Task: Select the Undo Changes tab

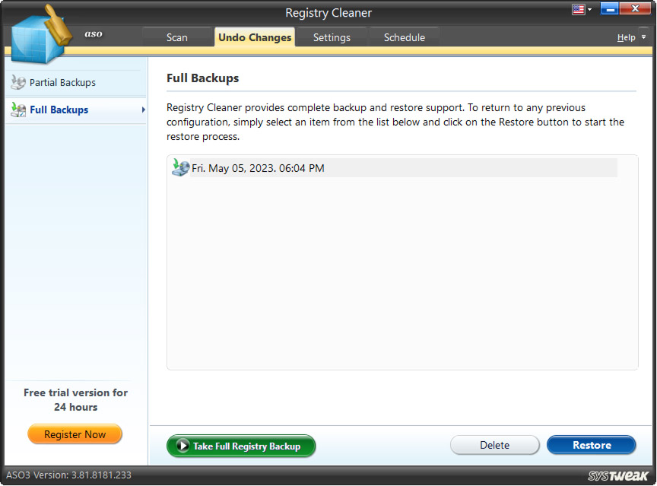Action: pos(255,37)
